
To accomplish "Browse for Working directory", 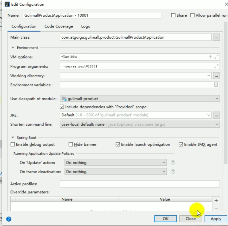I will click(x=216, y=76).
